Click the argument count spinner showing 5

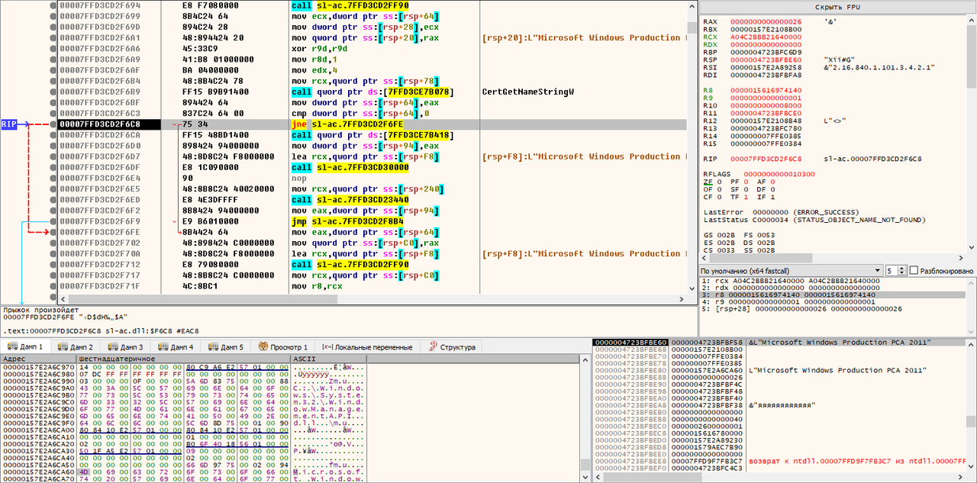[x=895, y=271]
